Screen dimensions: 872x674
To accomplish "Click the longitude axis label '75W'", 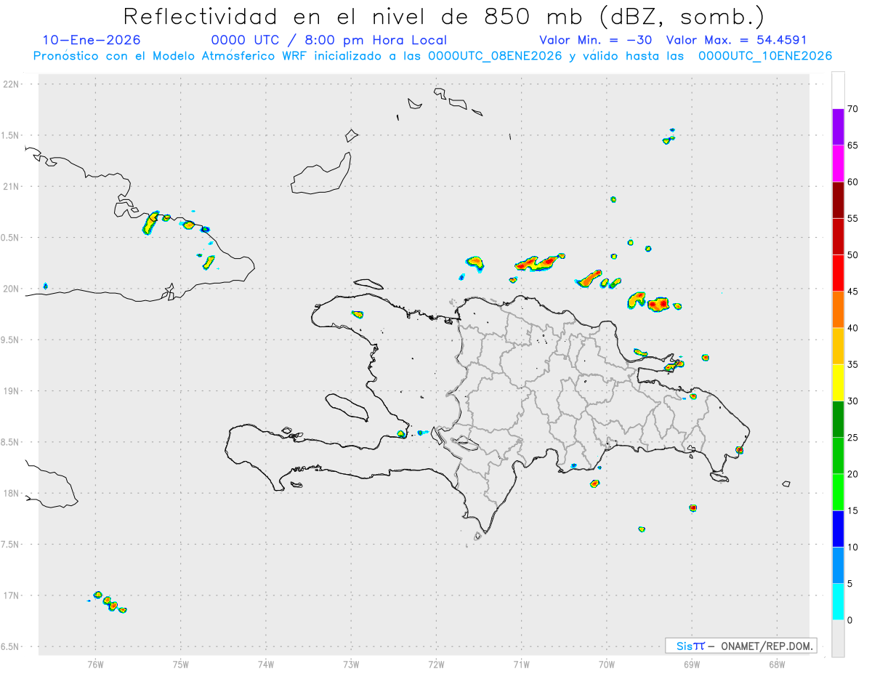I will (x=181, y=665).
